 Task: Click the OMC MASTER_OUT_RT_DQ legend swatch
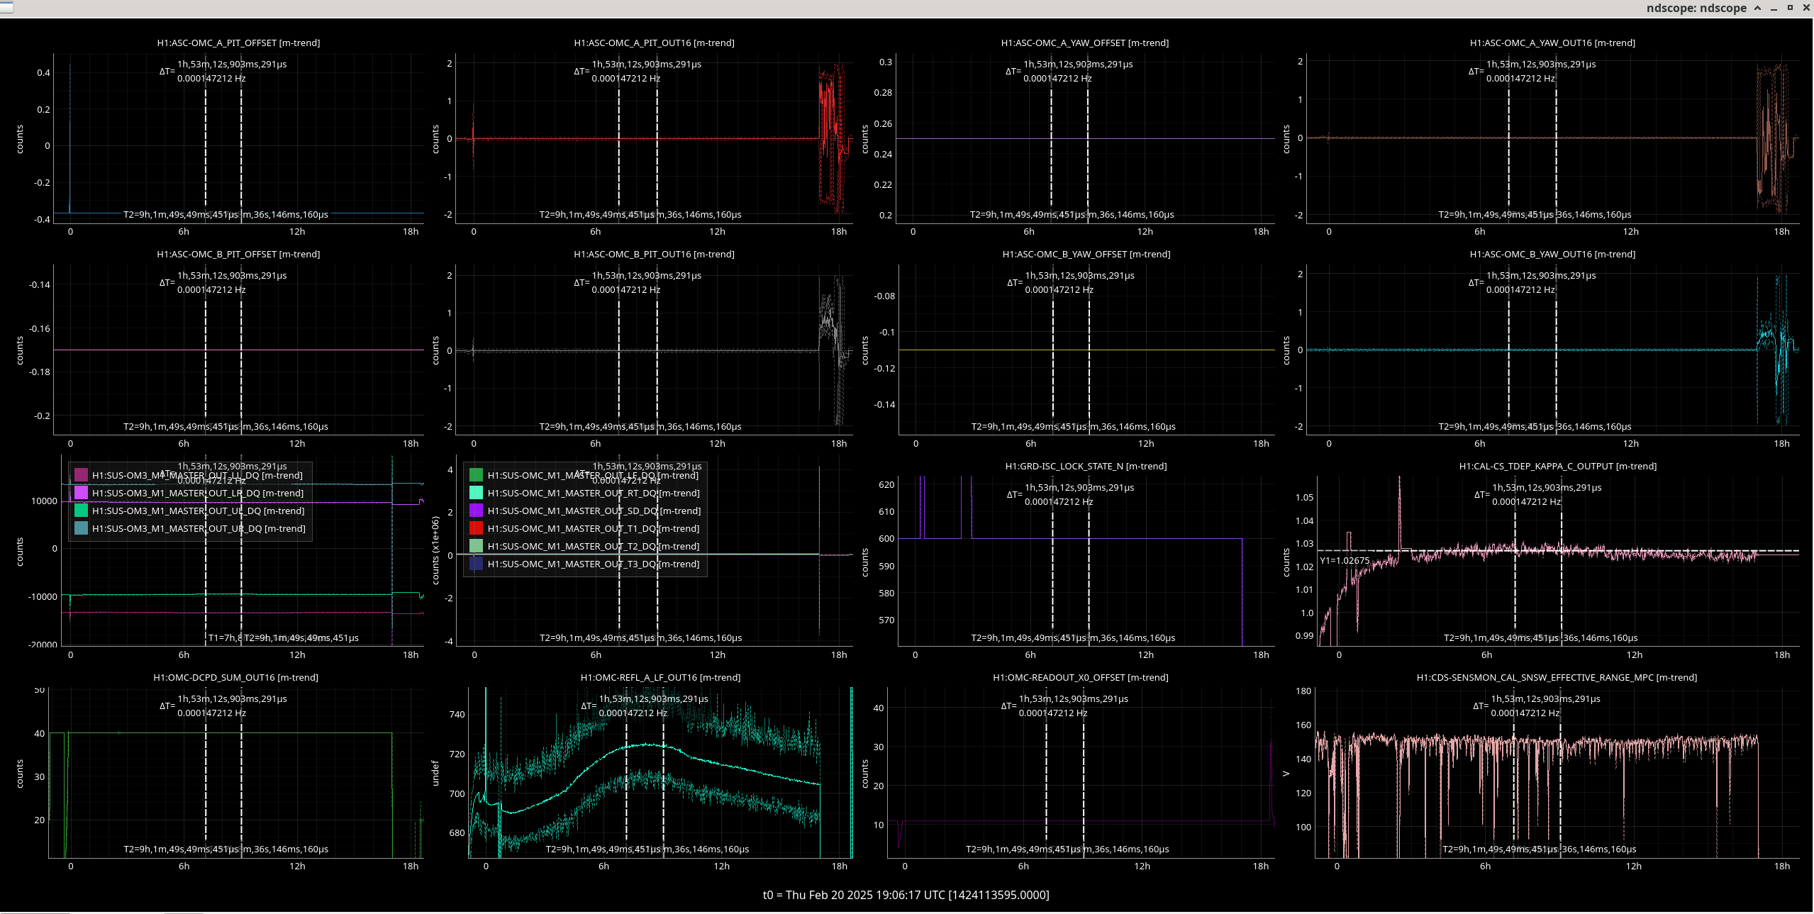pos(476,493)
